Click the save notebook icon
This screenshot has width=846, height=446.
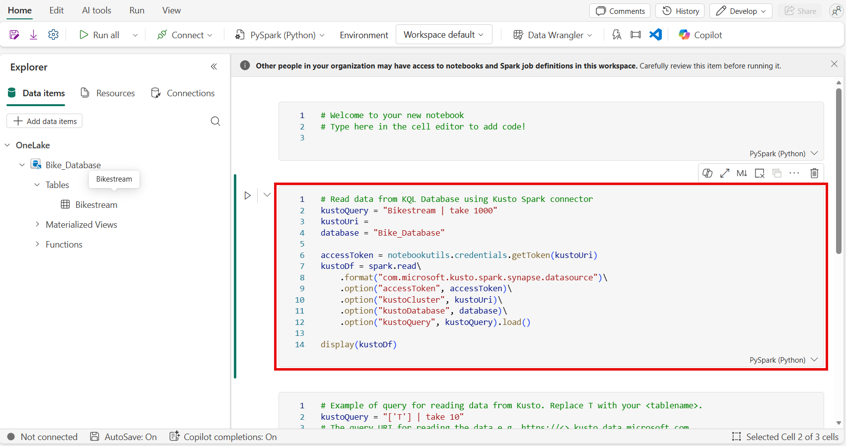pyautogui.click(x=14, y=35)
